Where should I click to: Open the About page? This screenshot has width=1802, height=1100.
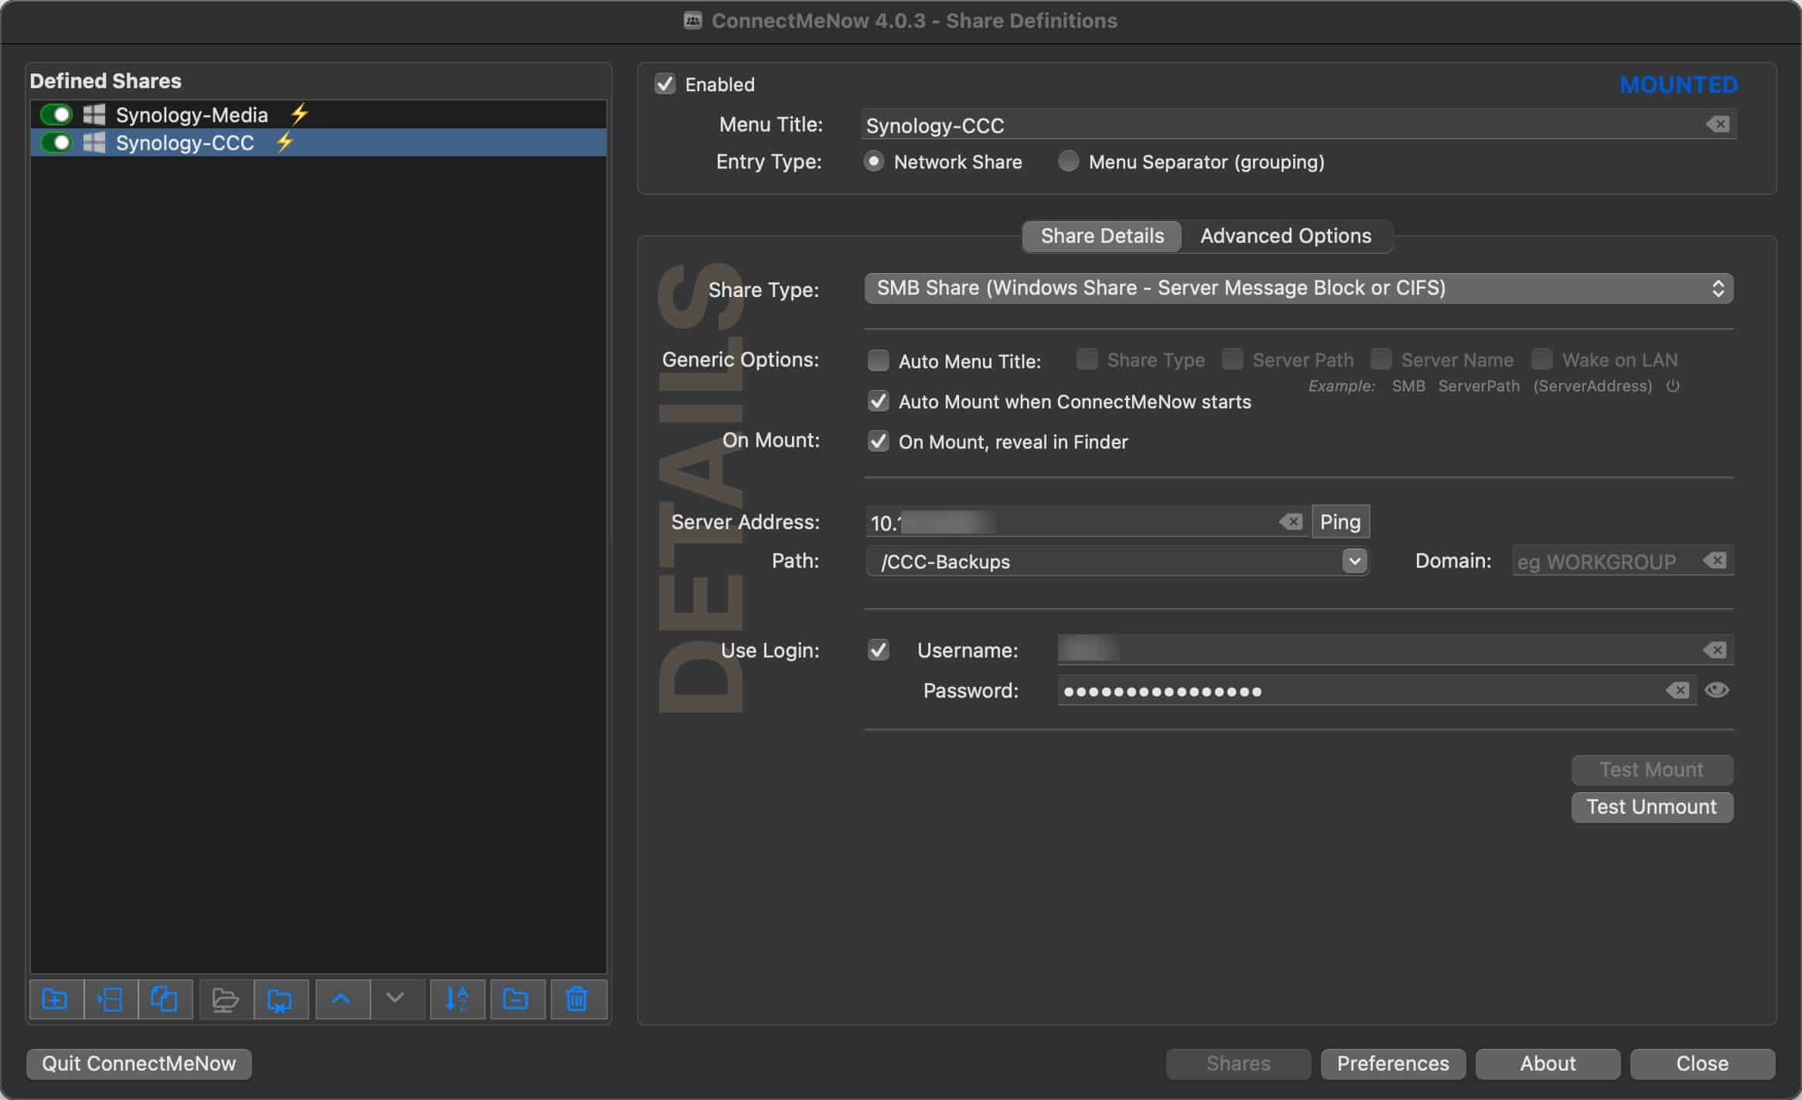(1548, 1064)
